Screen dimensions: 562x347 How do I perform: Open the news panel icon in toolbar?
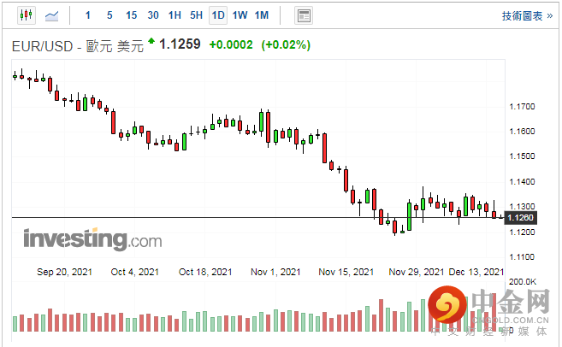(304, 15)
